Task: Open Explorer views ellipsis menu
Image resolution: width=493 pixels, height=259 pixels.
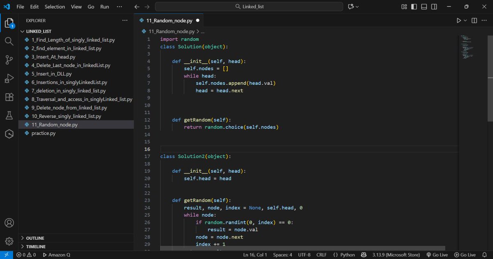Action: coord(125,20)
